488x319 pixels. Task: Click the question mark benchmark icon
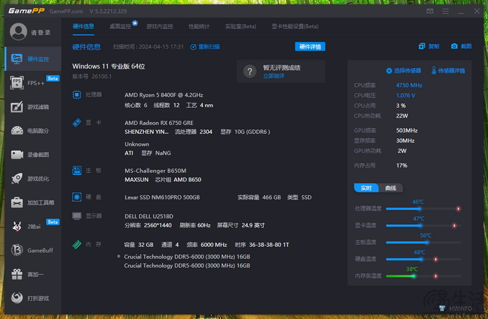tap(250, 71)
